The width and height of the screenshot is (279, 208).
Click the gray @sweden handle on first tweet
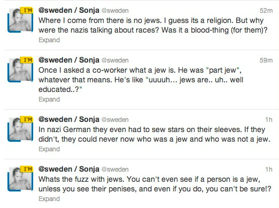115,11
